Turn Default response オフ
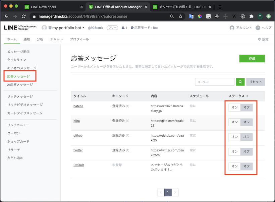275x202 pixels. tap(246, 166)
